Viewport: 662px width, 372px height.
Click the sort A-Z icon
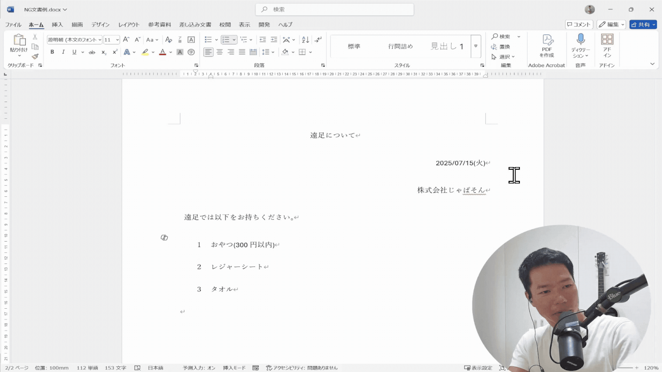[306, 40]
